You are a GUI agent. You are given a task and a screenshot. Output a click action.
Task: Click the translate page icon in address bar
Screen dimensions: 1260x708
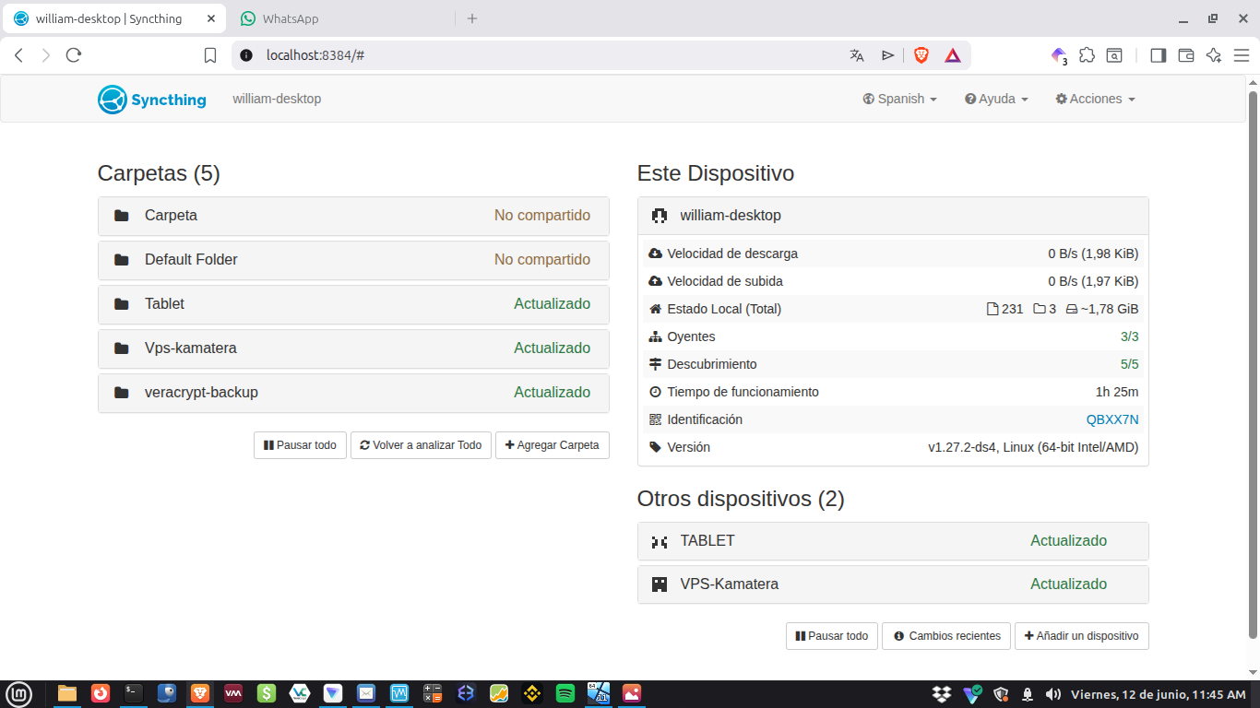click(857, 55)
